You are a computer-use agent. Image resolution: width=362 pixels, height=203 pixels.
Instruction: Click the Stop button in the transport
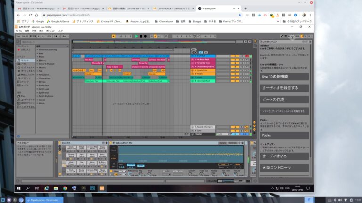141,36
